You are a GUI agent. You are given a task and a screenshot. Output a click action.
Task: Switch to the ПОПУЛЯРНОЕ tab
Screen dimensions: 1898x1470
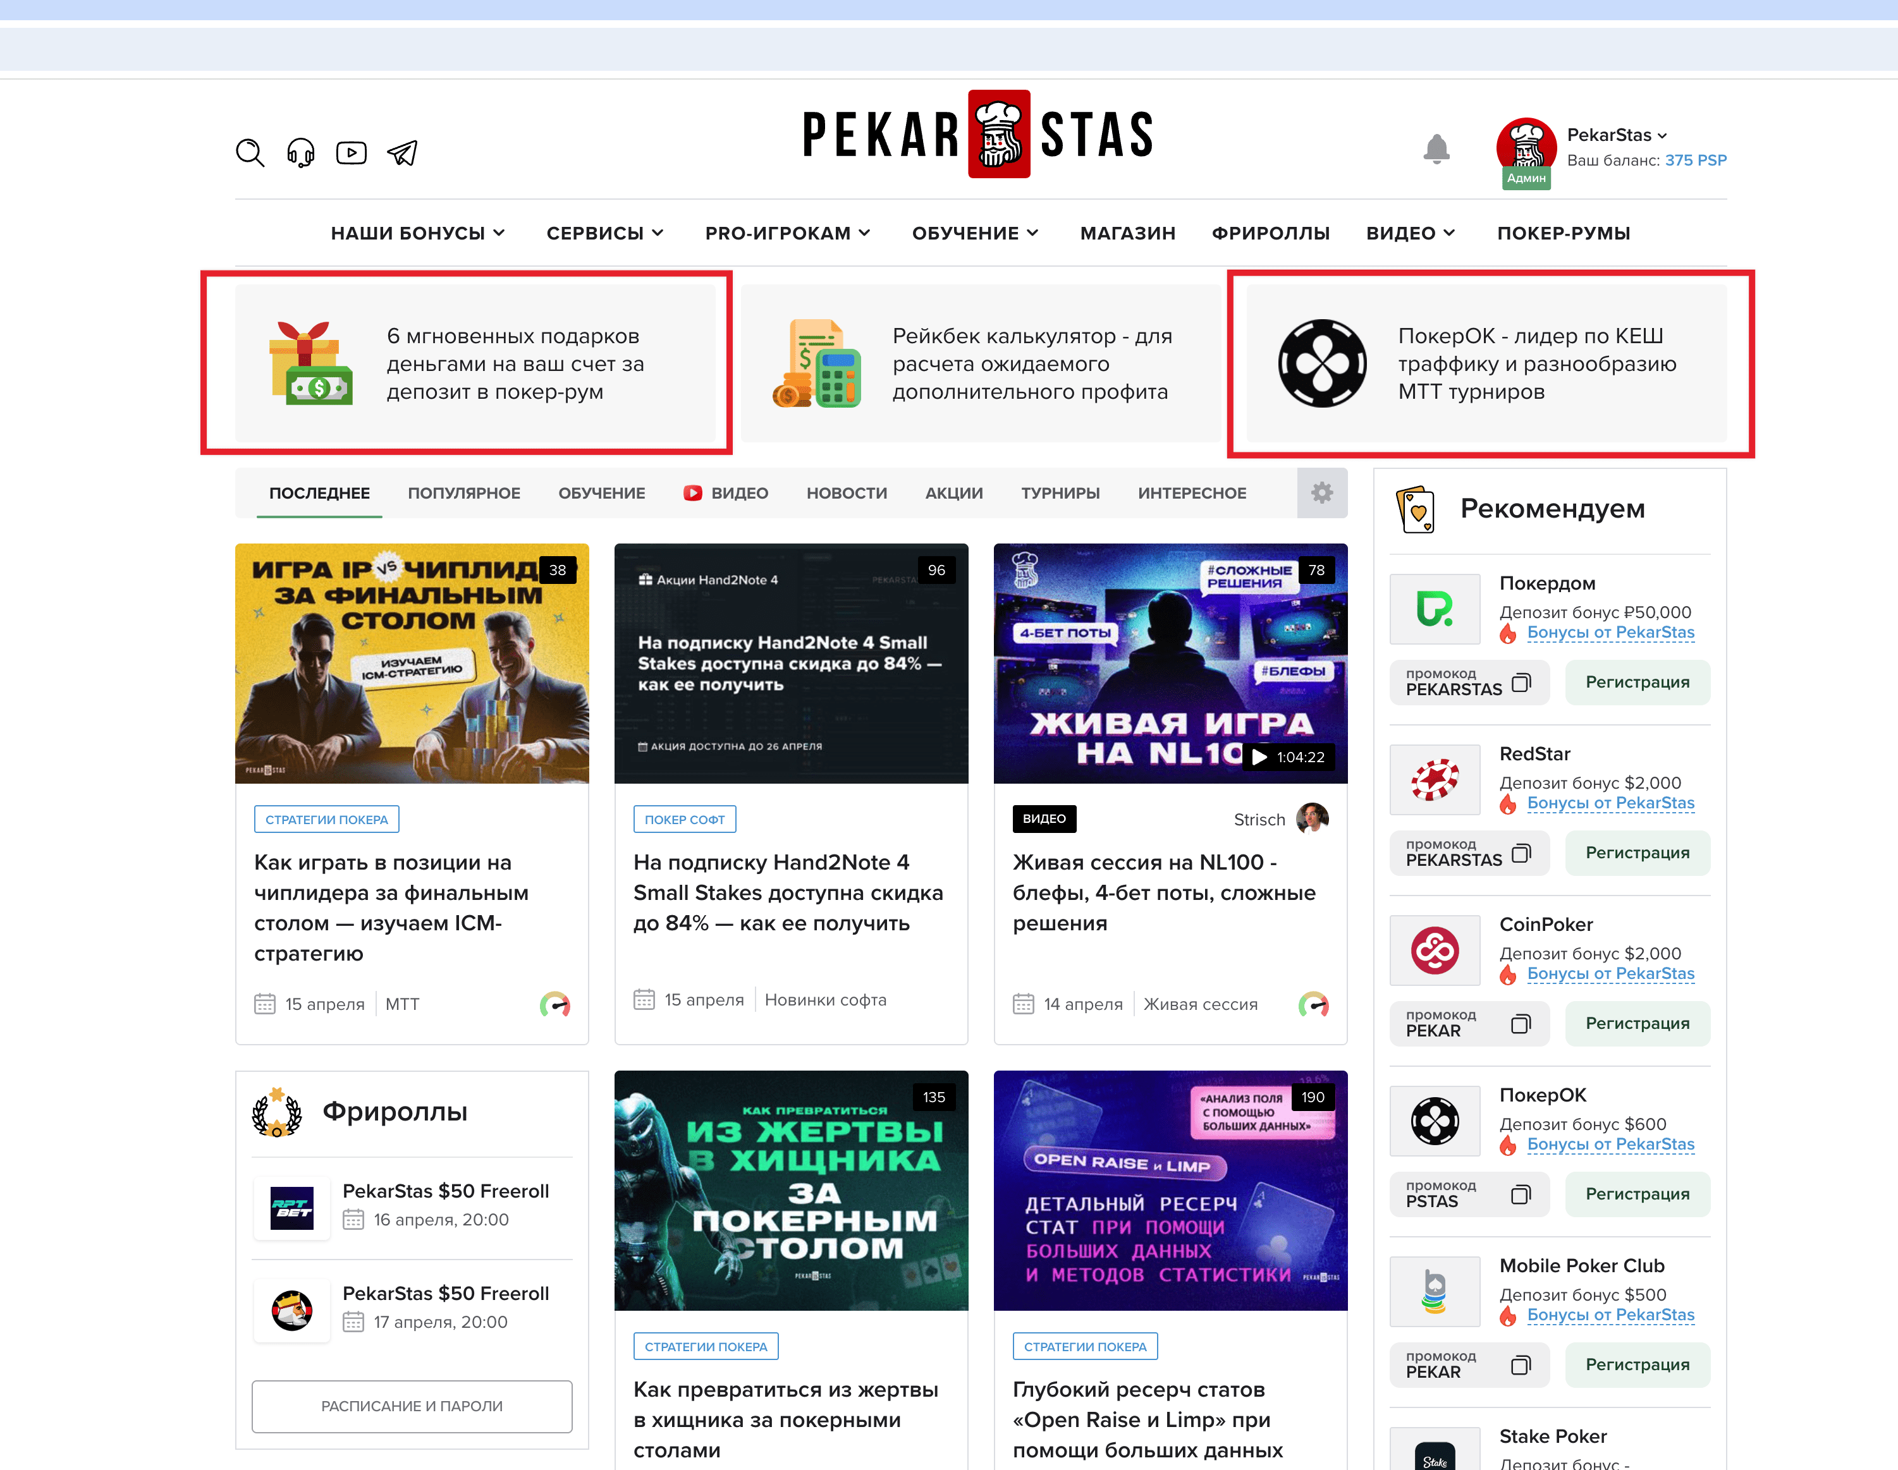(463, 492)
